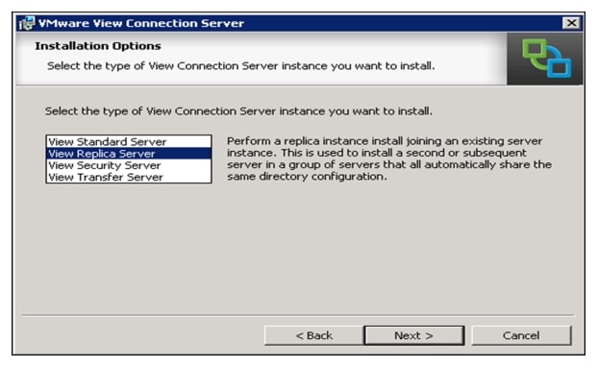Click the empty gray area below the server list
This screenshot has width=598, height=368.
coord(297,248)
